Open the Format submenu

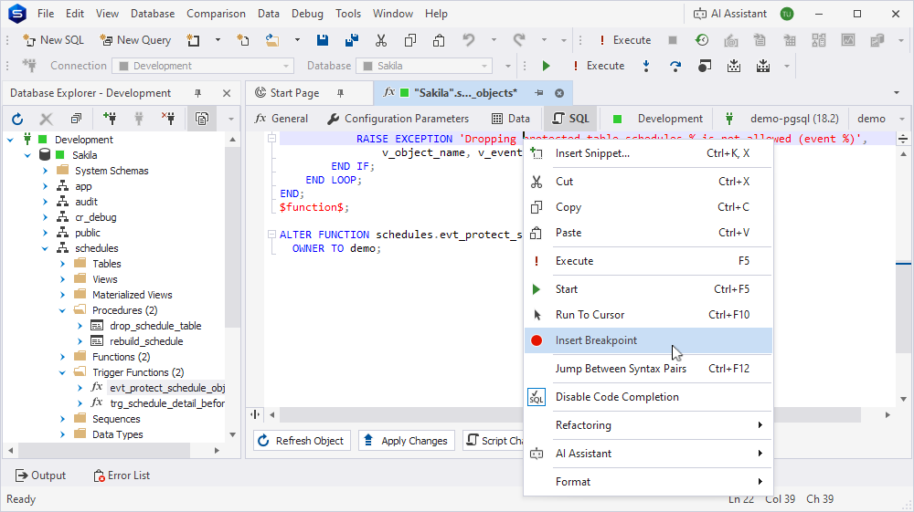tap(648, 482)
